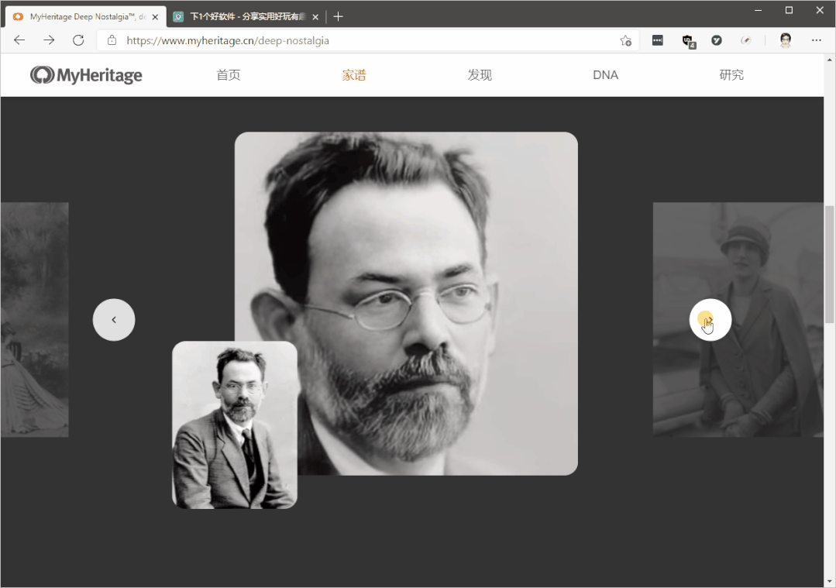836x588 pixels.
Task: Add page to favorites with star icon
Action: pos(625,40)
